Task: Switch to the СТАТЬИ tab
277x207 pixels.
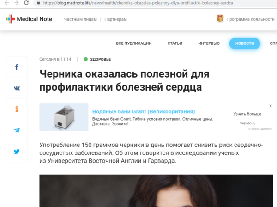Action: [175, 43]
